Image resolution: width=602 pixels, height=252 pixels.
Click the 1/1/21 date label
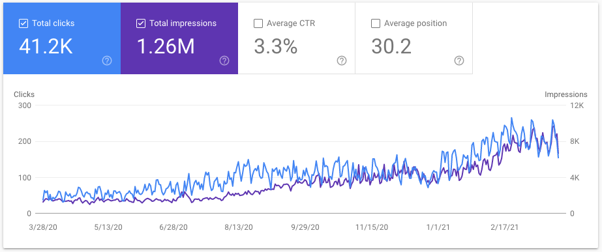click(x=439, y=227)
